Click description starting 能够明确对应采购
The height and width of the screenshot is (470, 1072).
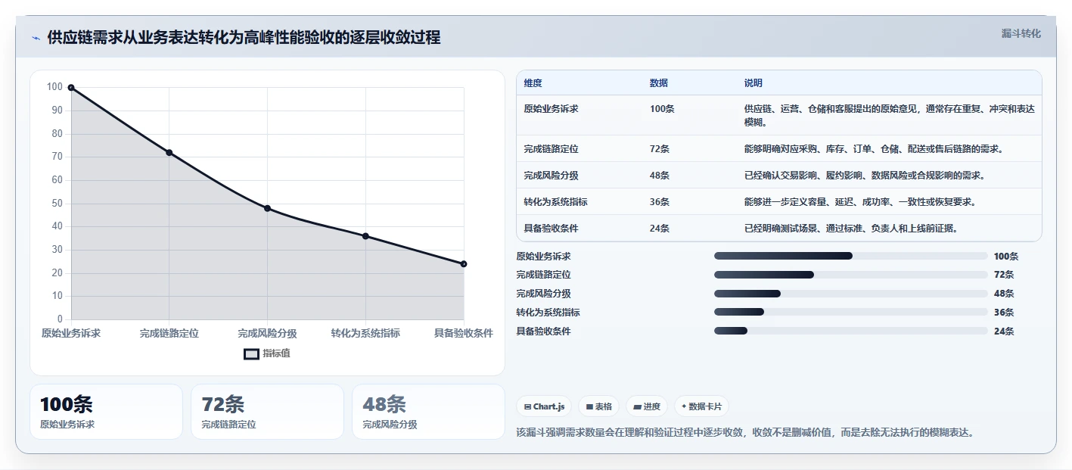point(874,149)
